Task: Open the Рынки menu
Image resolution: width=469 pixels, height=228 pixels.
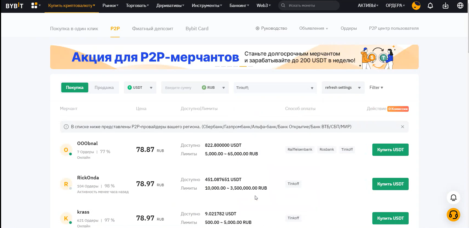Action: (x=111, y=5)
